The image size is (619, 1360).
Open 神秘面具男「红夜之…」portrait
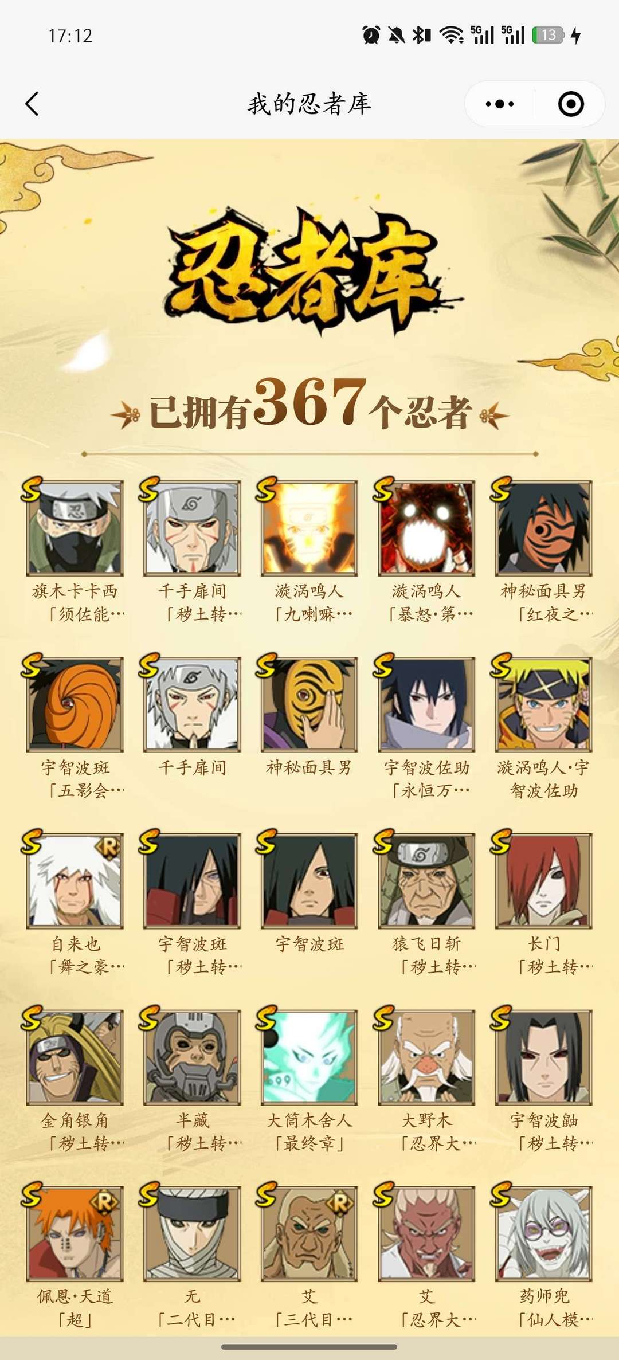point(544,528)
